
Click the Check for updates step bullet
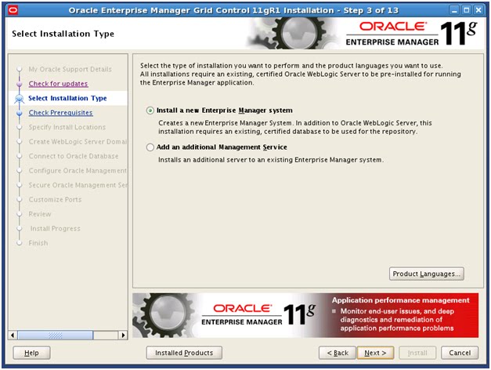[x=20, y=84]
